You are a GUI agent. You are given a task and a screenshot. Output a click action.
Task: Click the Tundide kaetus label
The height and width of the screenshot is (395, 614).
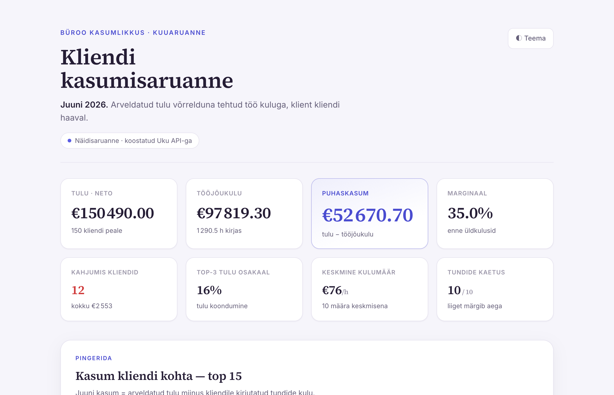tap(476, 272)
